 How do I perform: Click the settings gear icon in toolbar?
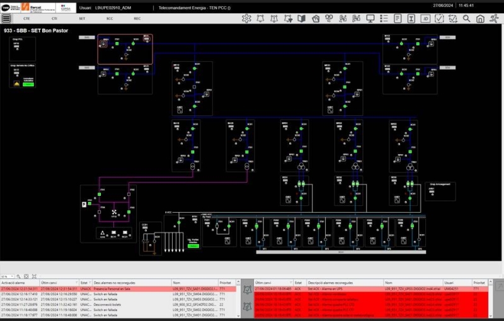246,19
